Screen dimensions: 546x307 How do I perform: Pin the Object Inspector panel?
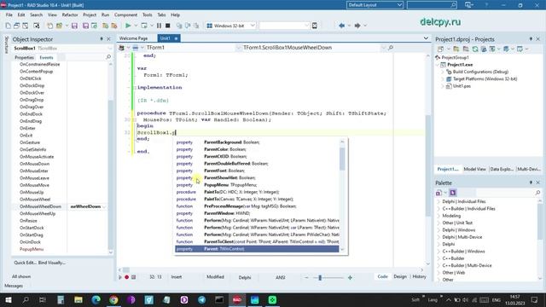(x=102, y=39)
